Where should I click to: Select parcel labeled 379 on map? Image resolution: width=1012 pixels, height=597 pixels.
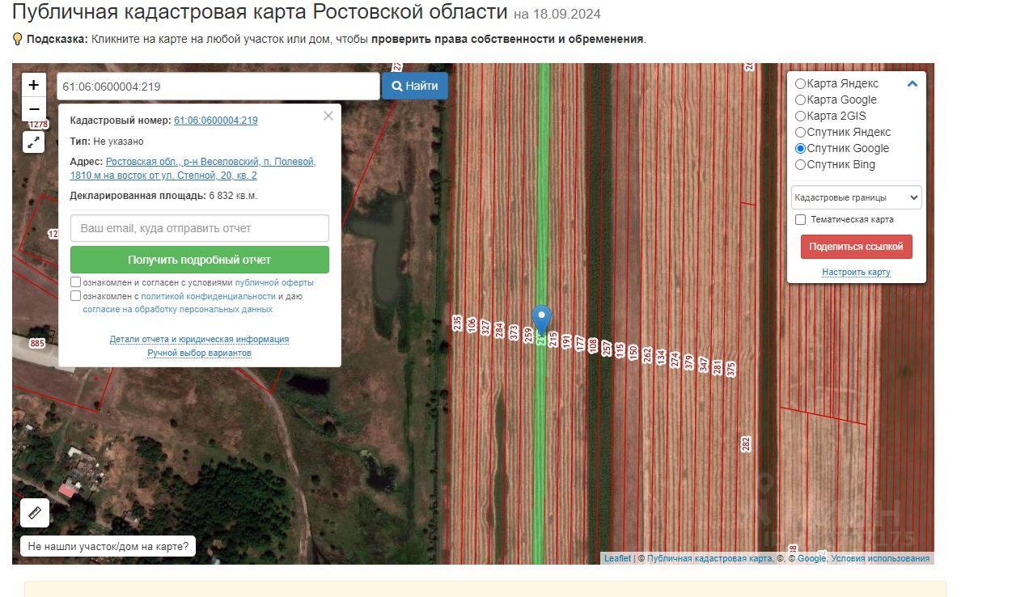click(x=688, y=362)
